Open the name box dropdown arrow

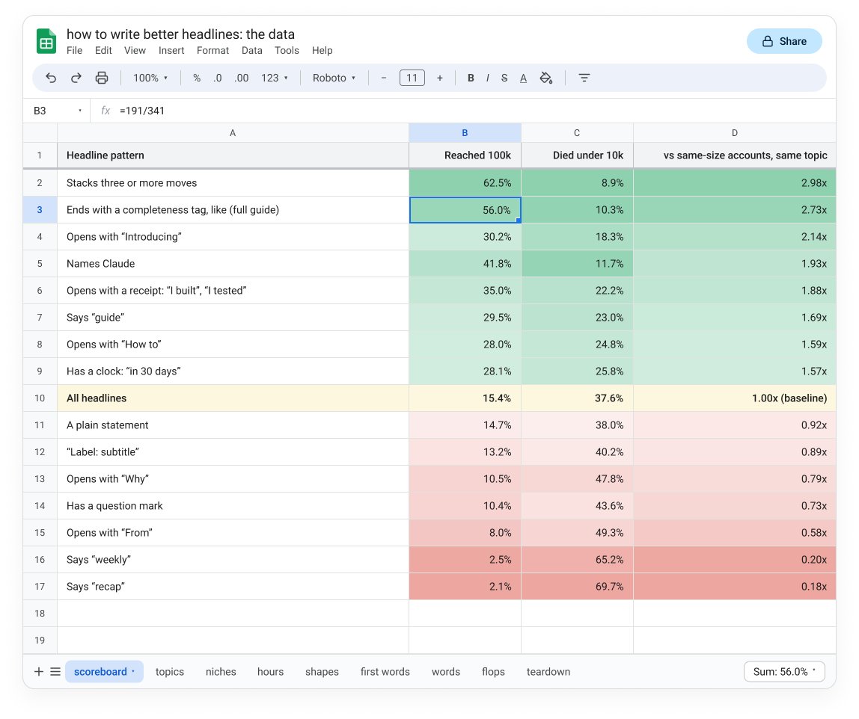tap(80, 111)
